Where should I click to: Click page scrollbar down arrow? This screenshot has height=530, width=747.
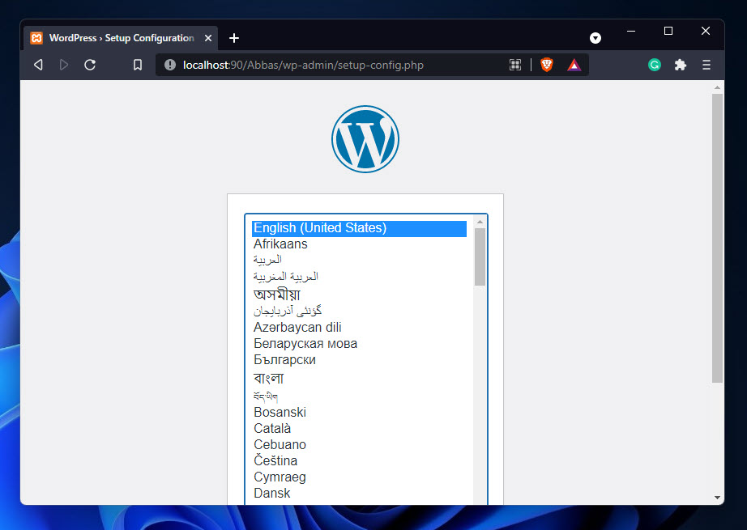point(718,498)
